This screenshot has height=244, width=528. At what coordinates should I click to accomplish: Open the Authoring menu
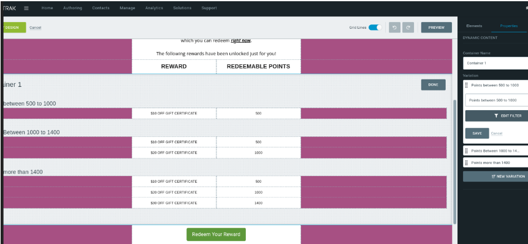72,8
